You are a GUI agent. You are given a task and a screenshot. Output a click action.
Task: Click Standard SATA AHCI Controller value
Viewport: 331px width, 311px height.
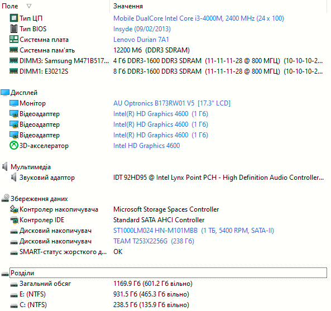pos(159,220)
